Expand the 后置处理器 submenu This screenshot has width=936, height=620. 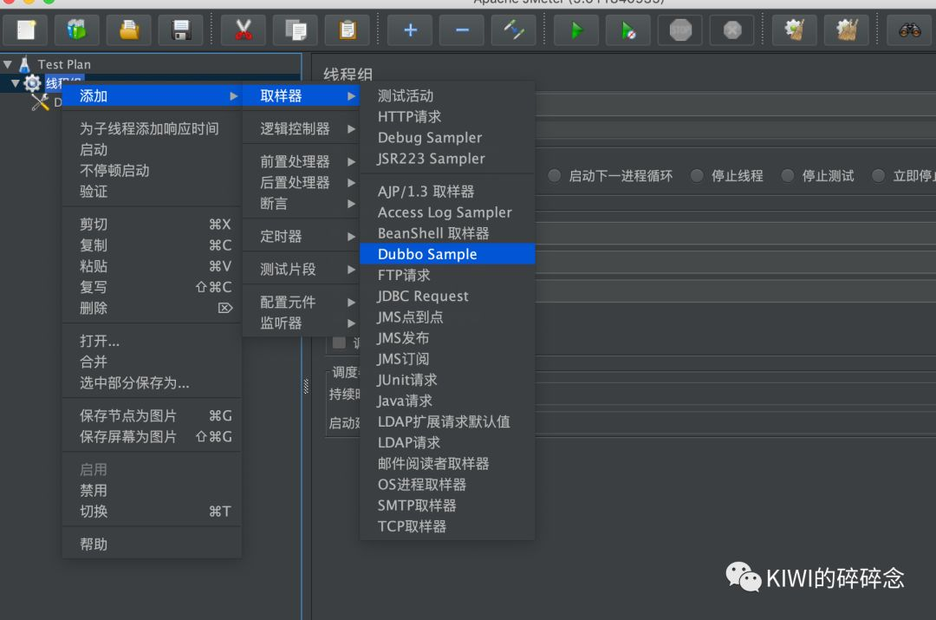pyautogui.click(x=301, y=182)
